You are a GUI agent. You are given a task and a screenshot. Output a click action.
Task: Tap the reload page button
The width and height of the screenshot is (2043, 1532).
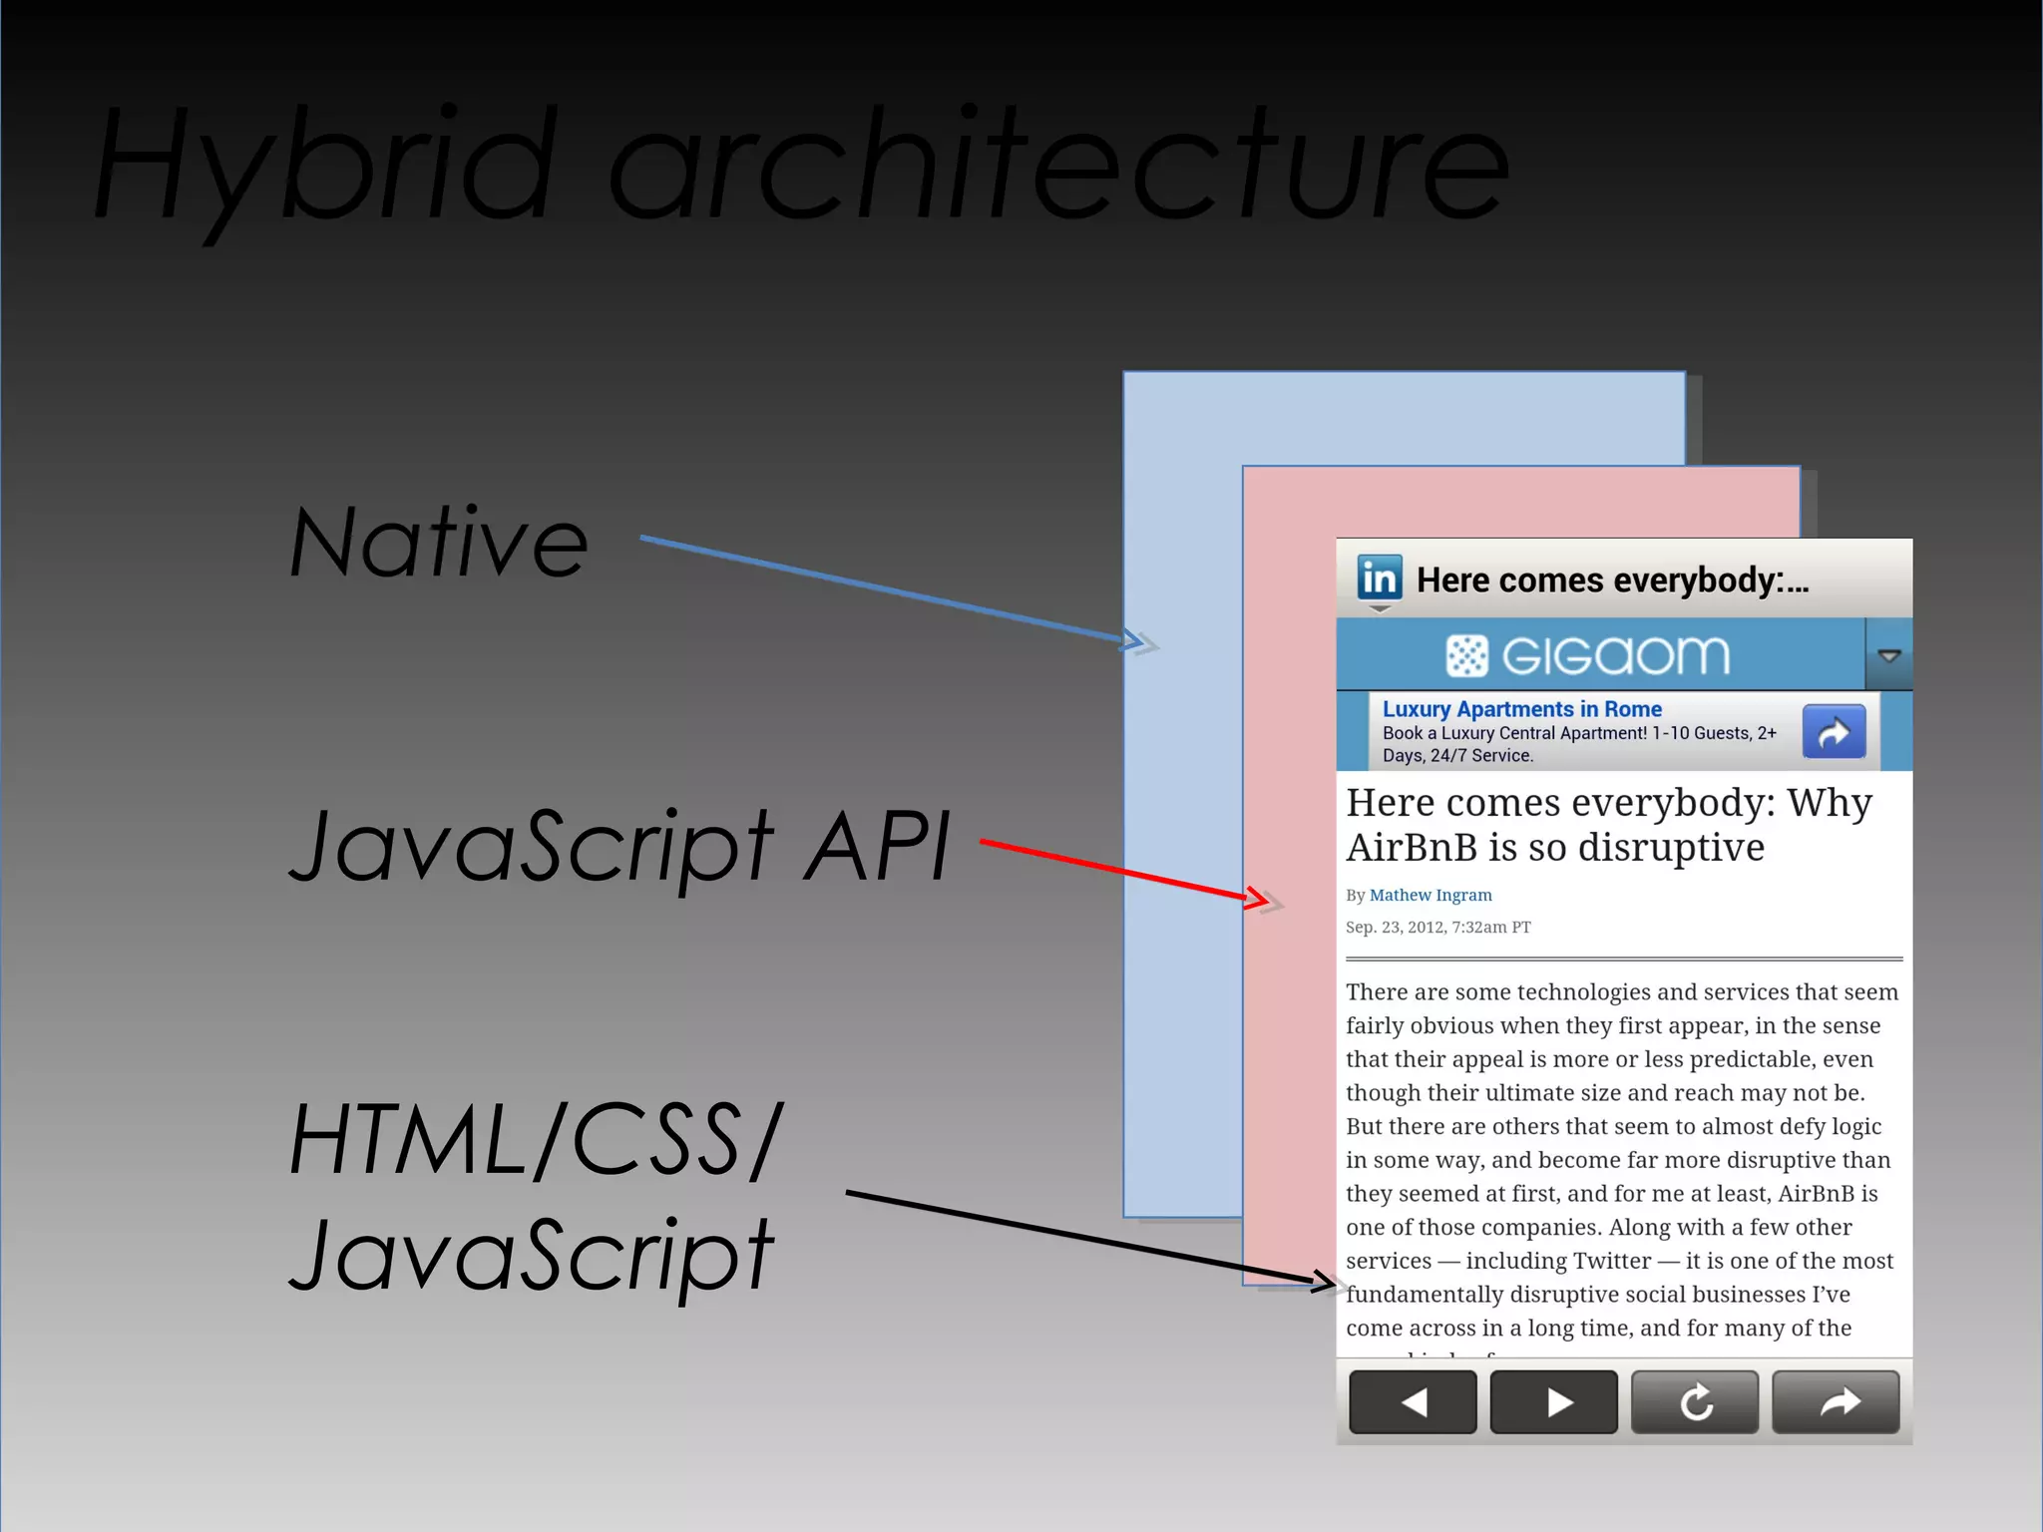1694,1402
